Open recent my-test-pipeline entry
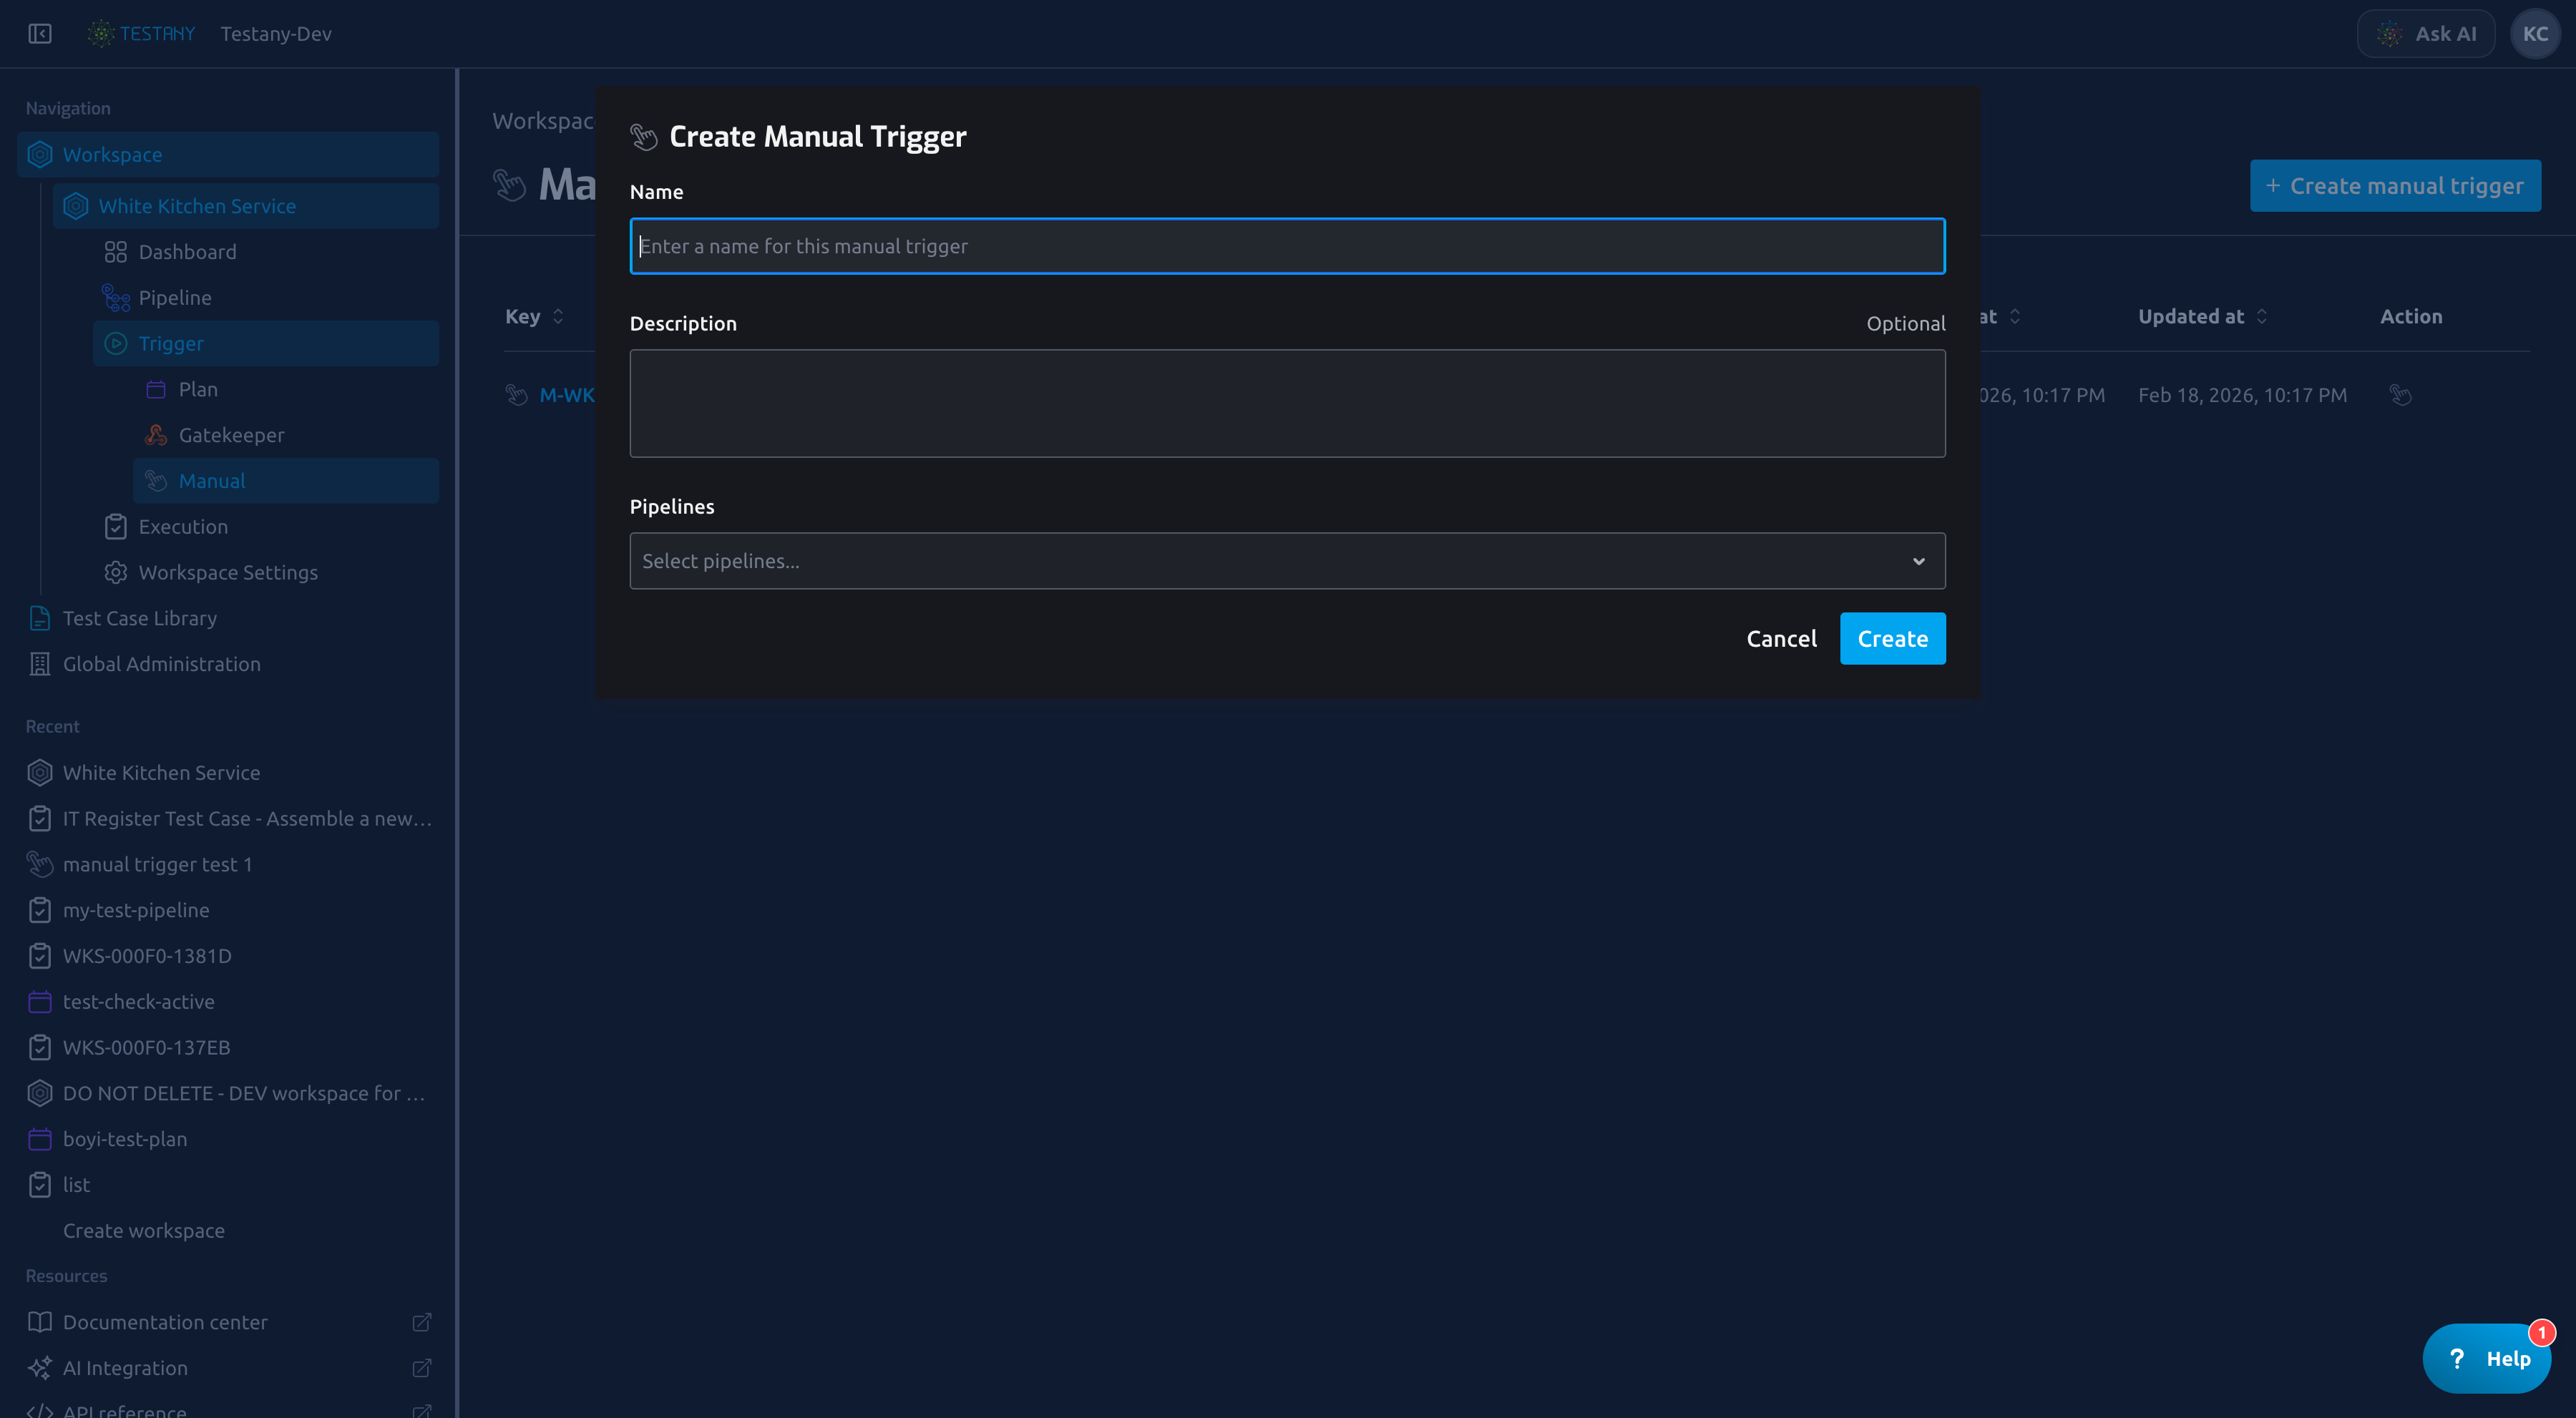 click(x=228, y=910)
